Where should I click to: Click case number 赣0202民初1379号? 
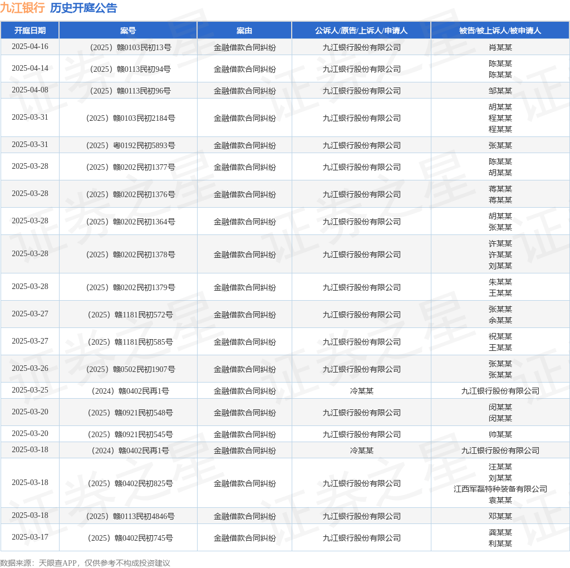pyautogui.click(x=130, y=287)
